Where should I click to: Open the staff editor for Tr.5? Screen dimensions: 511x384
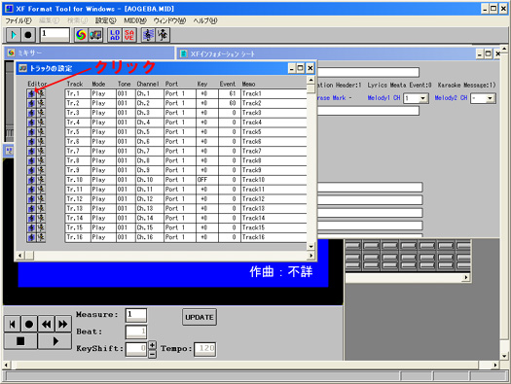pos(31,132)
